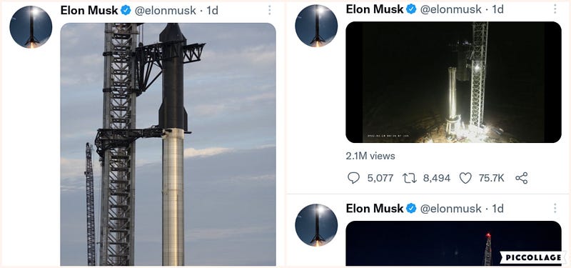
Task: Open daytime Starship tower photo
Action: pyautogui.click(x=168, y=144)
